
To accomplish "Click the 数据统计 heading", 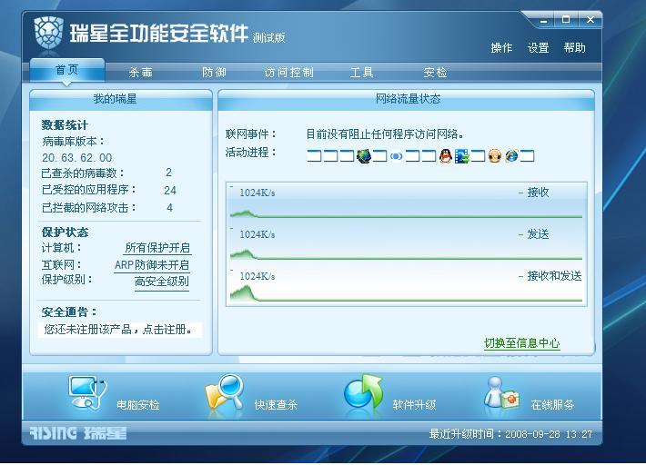I will click(x=65, y=125).
